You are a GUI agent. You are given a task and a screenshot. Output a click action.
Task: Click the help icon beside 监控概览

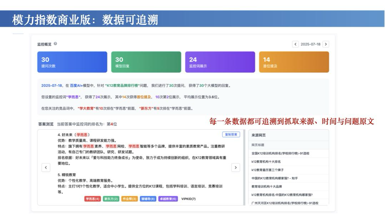coord(55,43)
